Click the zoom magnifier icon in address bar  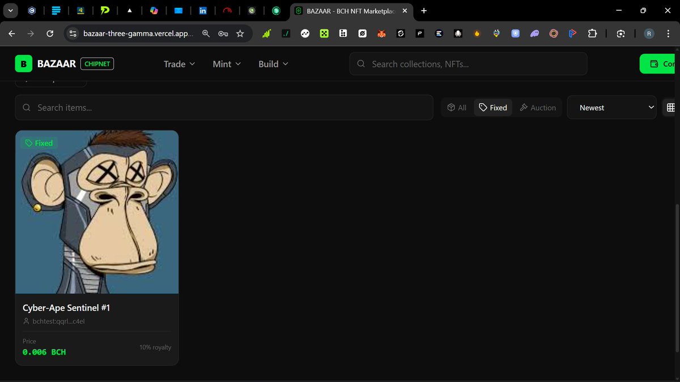206,34
